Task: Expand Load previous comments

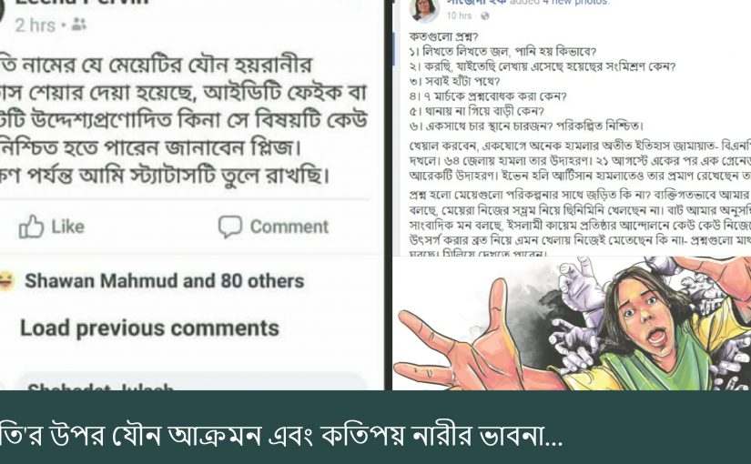Action: (x=149, y=328)
